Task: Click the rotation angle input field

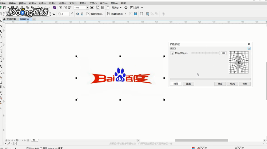Action: [x=65, y=14]
